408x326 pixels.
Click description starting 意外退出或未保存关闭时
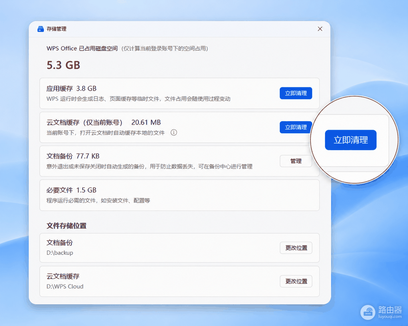(150, 166)
